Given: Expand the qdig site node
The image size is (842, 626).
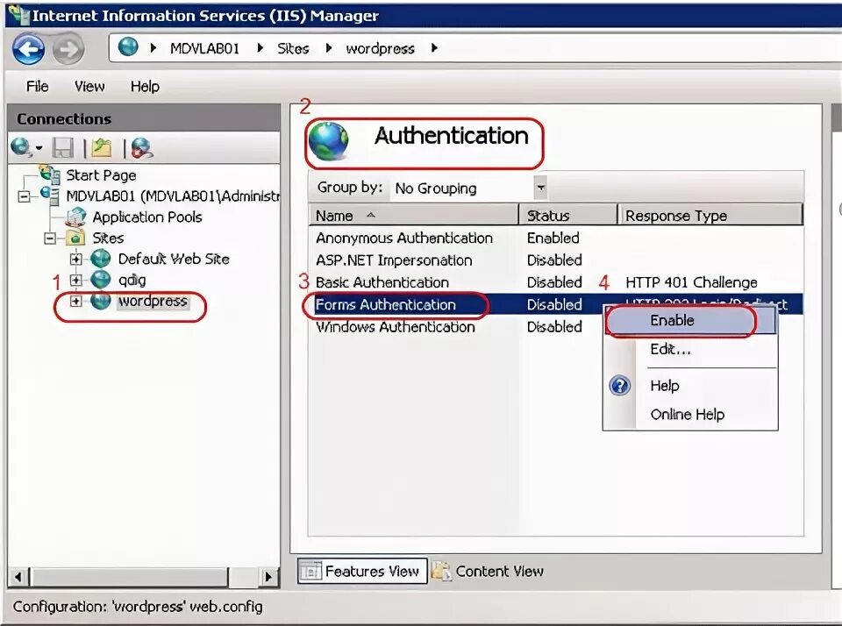Looking at the screenshot, I should pos(75,281).
